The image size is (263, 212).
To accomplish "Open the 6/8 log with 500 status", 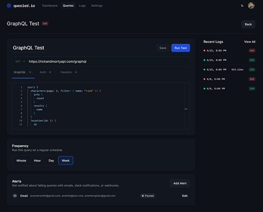I will [229, 79].
